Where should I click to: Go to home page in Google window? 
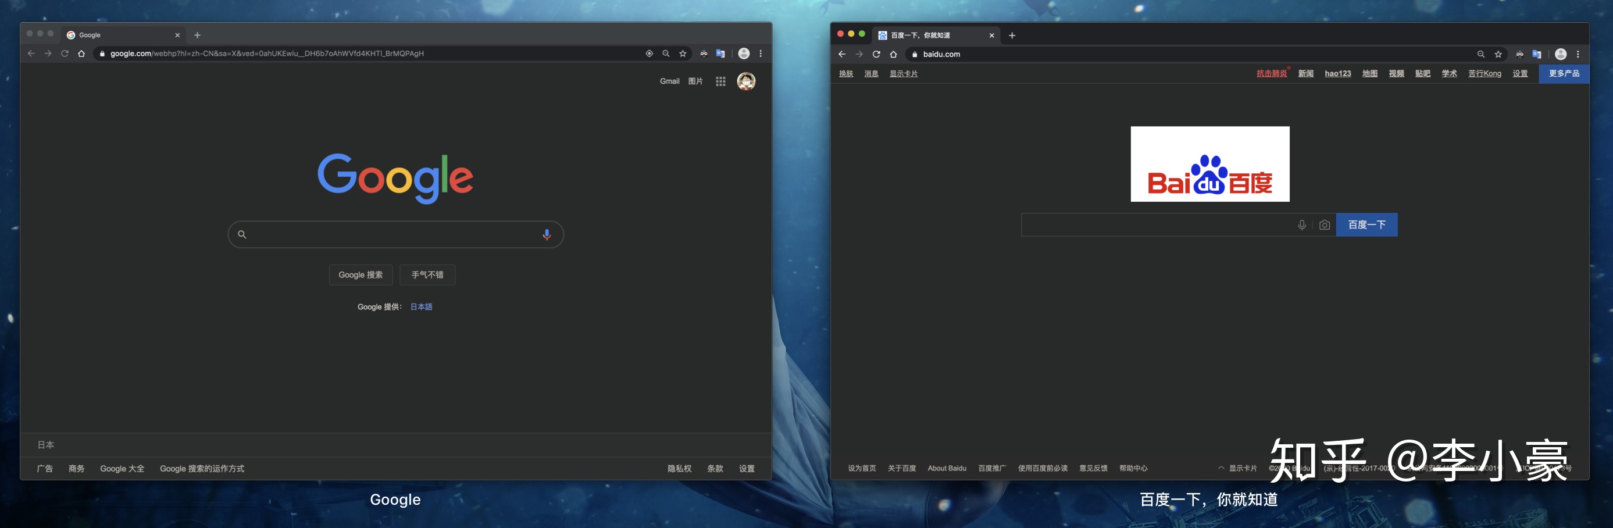pyautogui.click(x=81, y=54)
